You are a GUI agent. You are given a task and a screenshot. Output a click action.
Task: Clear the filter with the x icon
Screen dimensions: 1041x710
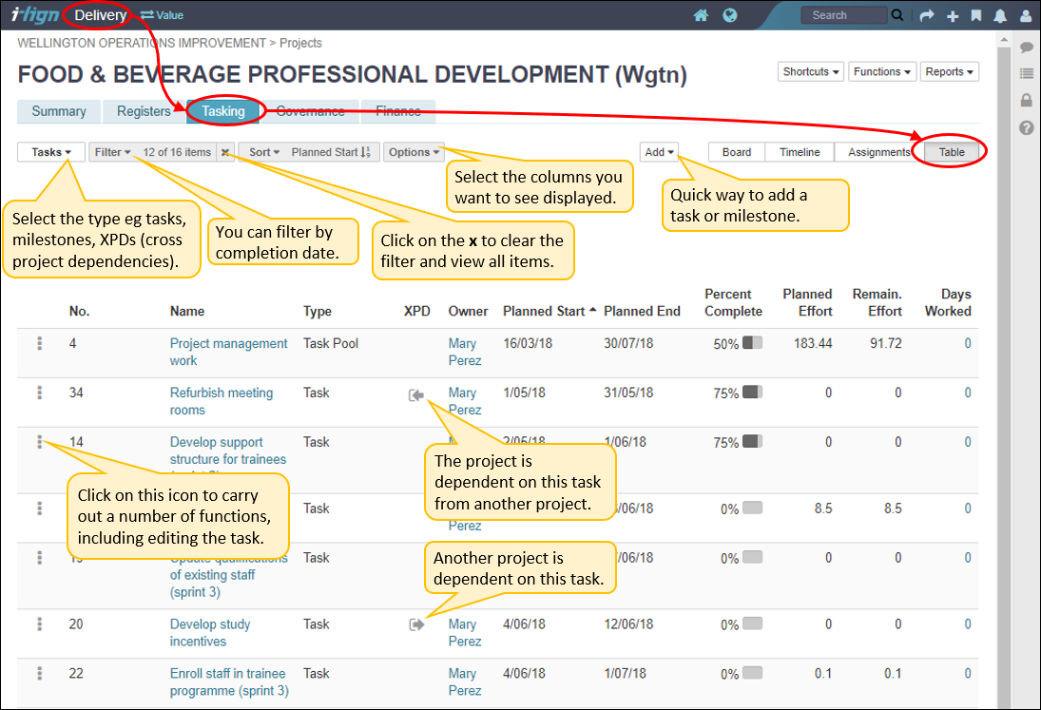225,152
